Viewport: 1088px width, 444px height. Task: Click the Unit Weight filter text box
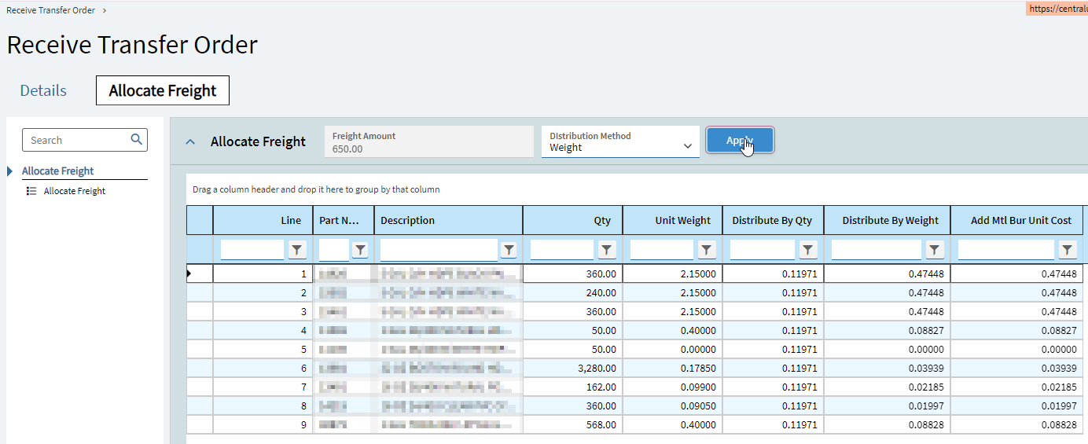pyautogui.click(x=662, y=250)
